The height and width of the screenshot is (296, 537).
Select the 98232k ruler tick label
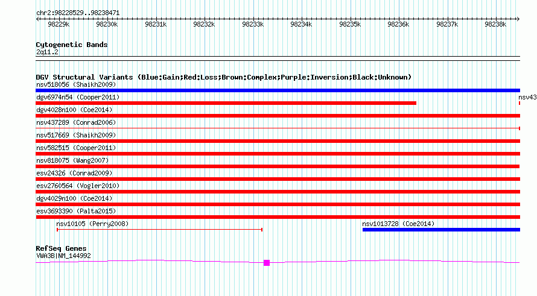click(x=204, y=24)
